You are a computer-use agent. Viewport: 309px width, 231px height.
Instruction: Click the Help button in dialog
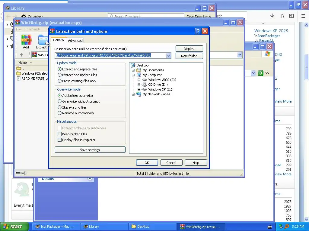(196, 163)
